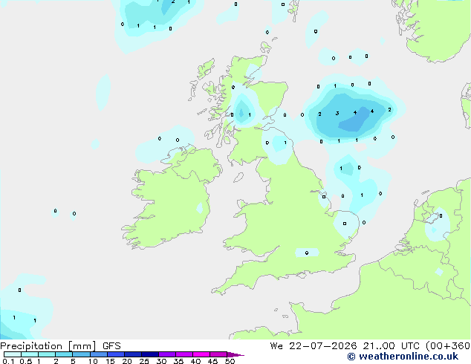The image size is (471, 364).
Task: Select the 40–45 mm magenta legend swatch
Action: 201,354
